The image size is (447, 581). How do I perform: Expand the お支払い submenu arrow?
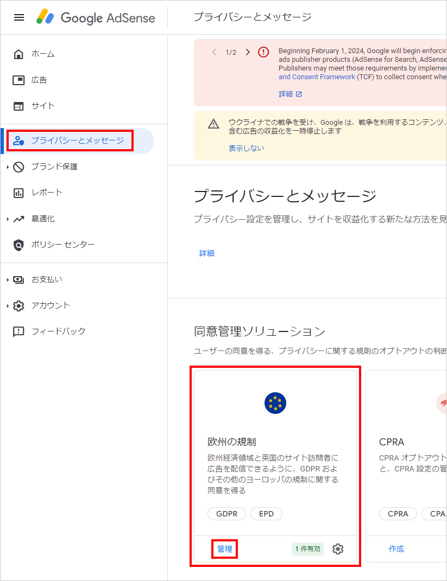tap(8, 280)
